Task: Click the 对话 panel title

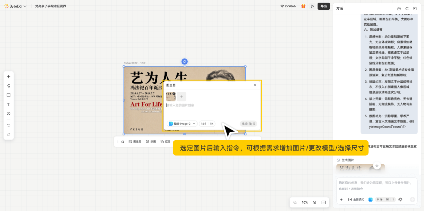Action: (340, 8)
